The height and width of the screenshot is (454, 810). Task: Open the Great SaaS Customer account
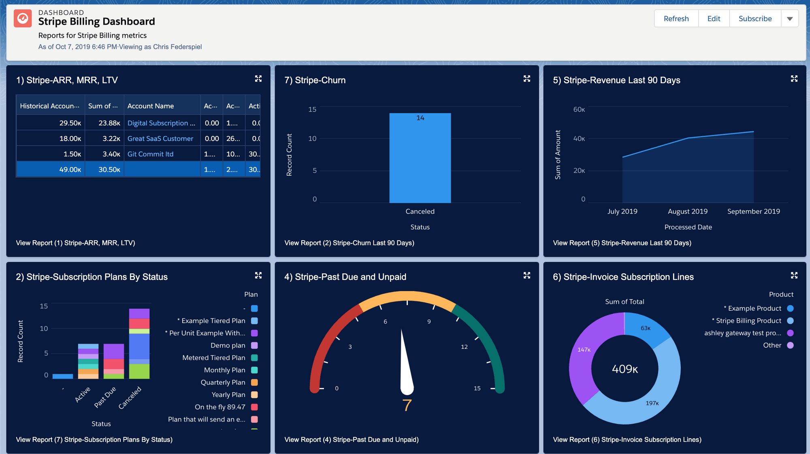pos(160,138)
